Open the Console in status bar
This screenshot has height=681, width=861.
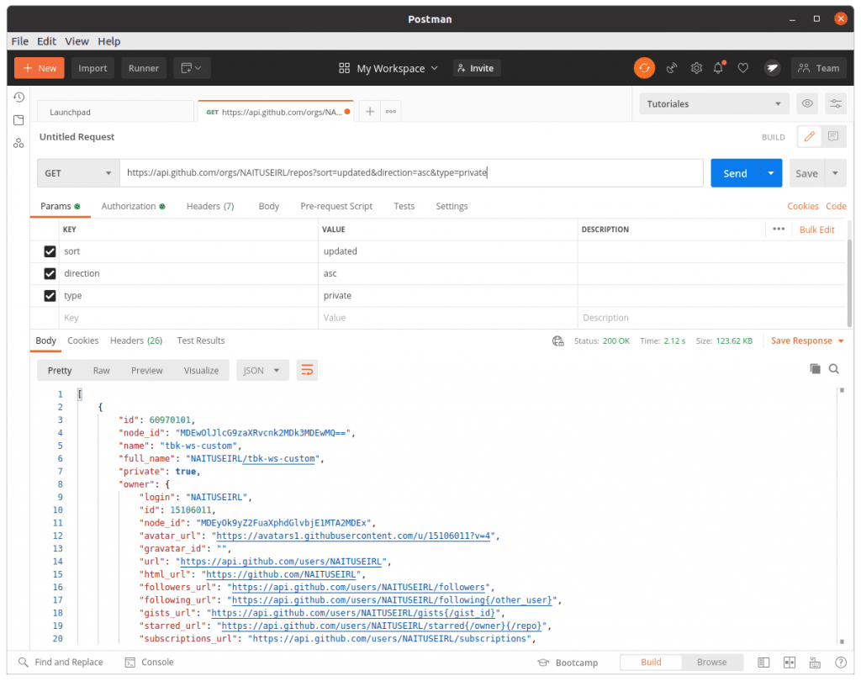click(150, 663)
